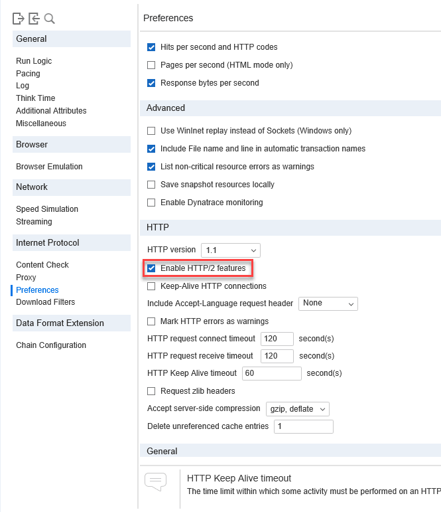
Task: Go to Content Check page
Action: (x=42, y=265)
